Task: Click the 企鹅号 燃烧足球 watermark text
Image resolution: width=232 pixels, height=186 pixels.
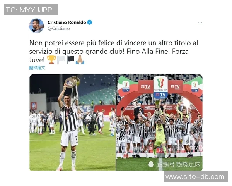Action: click(x=178, y=164)
